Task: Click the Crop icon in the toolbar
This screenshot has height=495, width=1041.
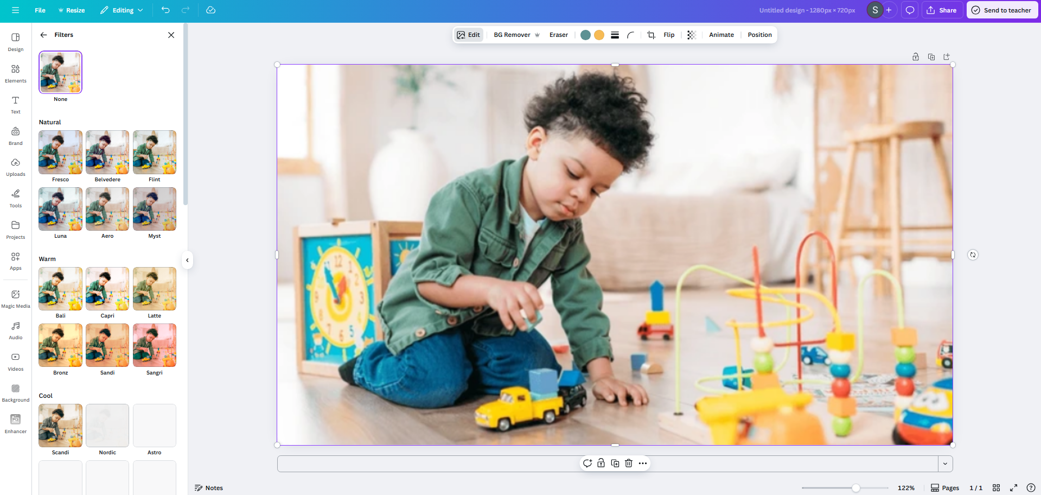Action: [651, 34]
